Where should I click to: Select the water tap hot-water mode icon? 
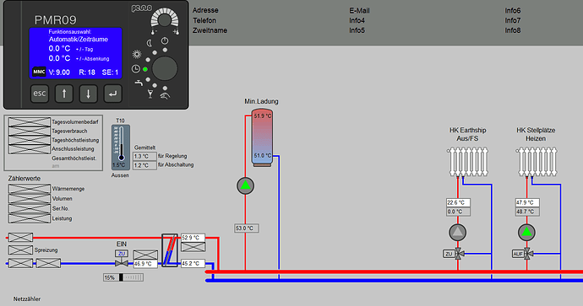coord(139,83)
